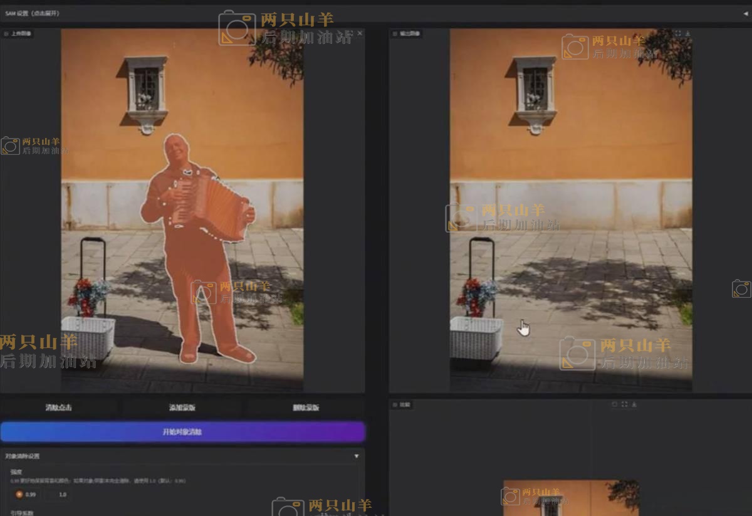Collapse the 对象清除设置 panel arrow
This screenshot has width=752, height=516.
pyautogui.click(x=357, y=456)
